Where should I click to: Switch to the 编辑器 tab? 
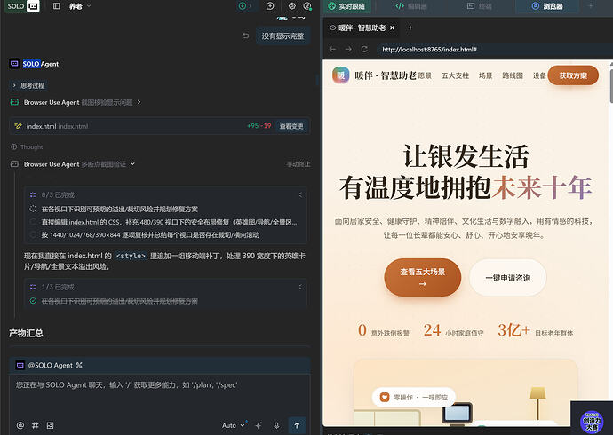coord(411,6)
